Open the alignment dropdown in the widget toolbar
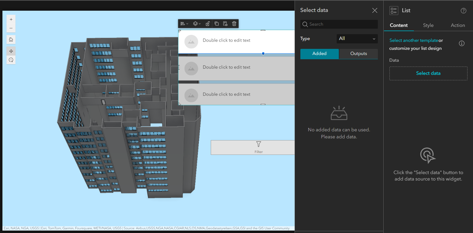Viewport: 473px width, 233px height. point(183,24)
